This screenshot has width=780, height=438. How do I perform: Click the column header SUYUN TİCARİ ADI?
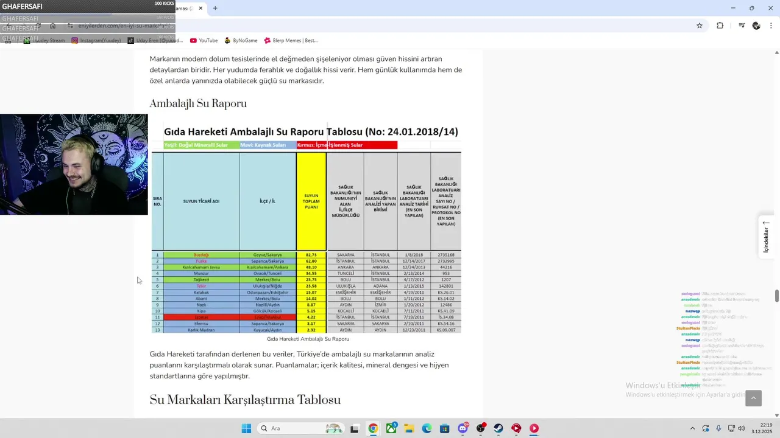201,201
